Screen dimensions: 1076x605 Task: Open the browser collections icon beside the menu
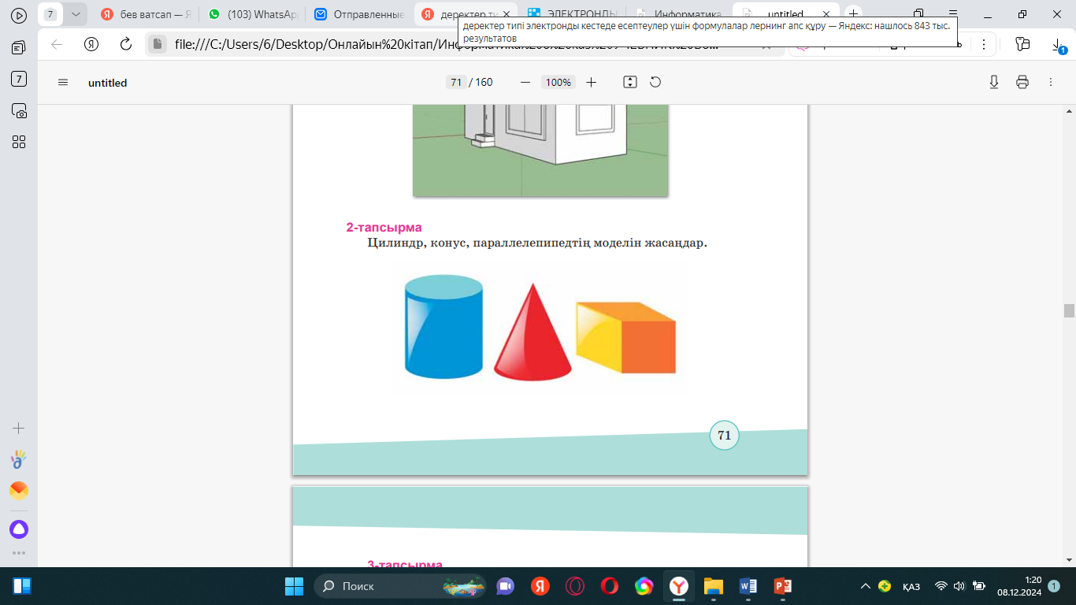(x=1022, y=44)
